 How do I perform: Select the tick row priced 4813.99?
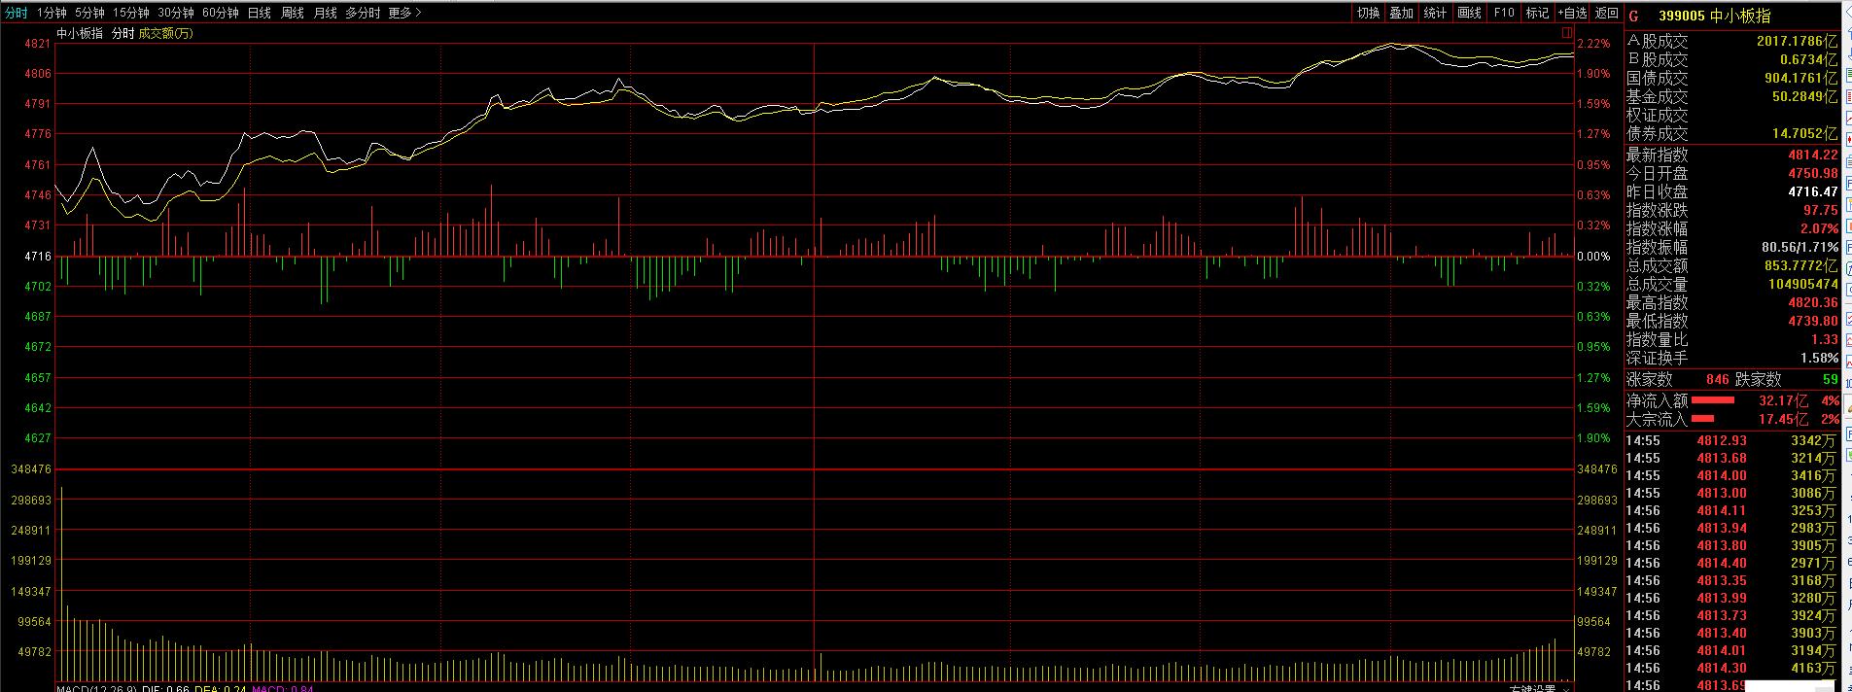(1732, 598)
